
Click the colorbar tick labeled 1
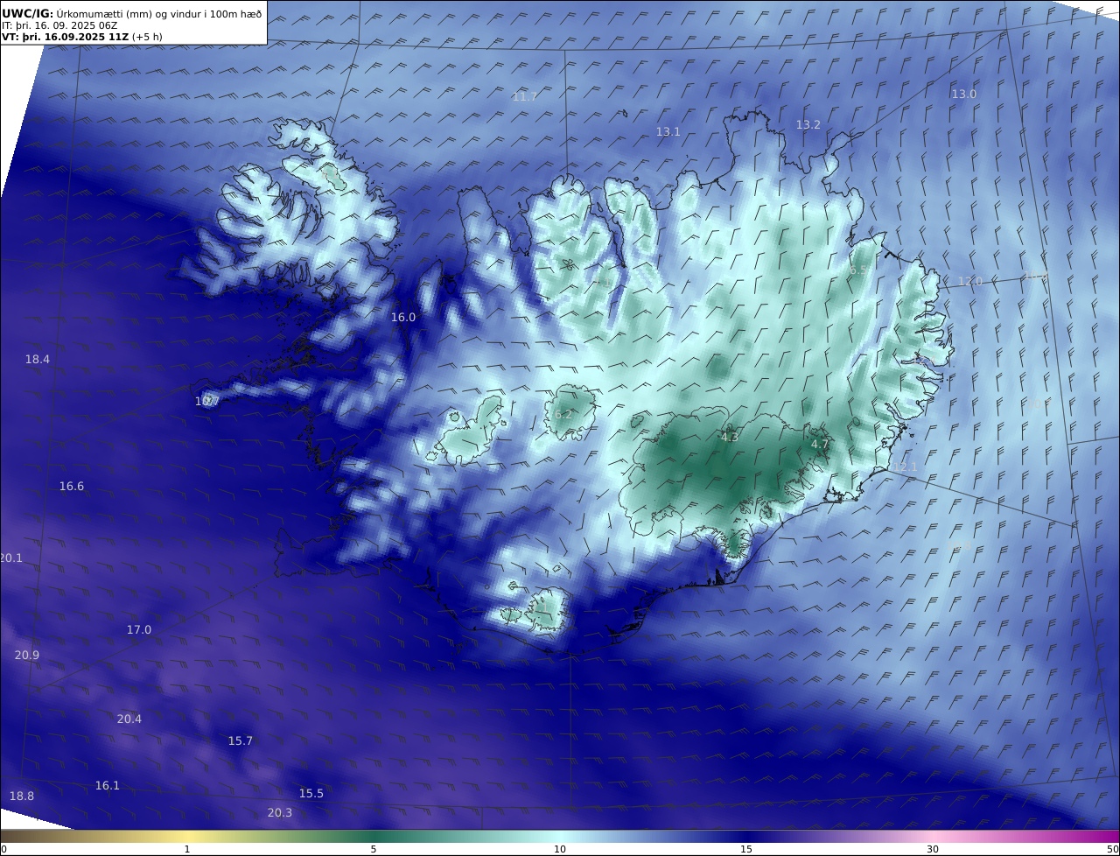187,849
